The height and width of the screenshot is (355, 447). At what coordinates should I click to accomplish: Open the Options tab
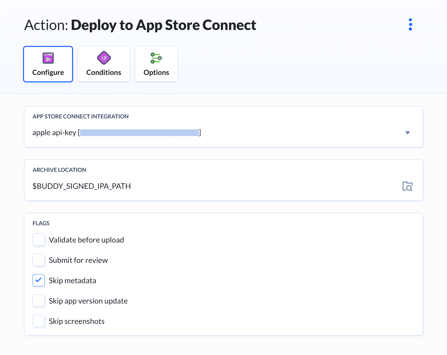click(x=156, y=64)
